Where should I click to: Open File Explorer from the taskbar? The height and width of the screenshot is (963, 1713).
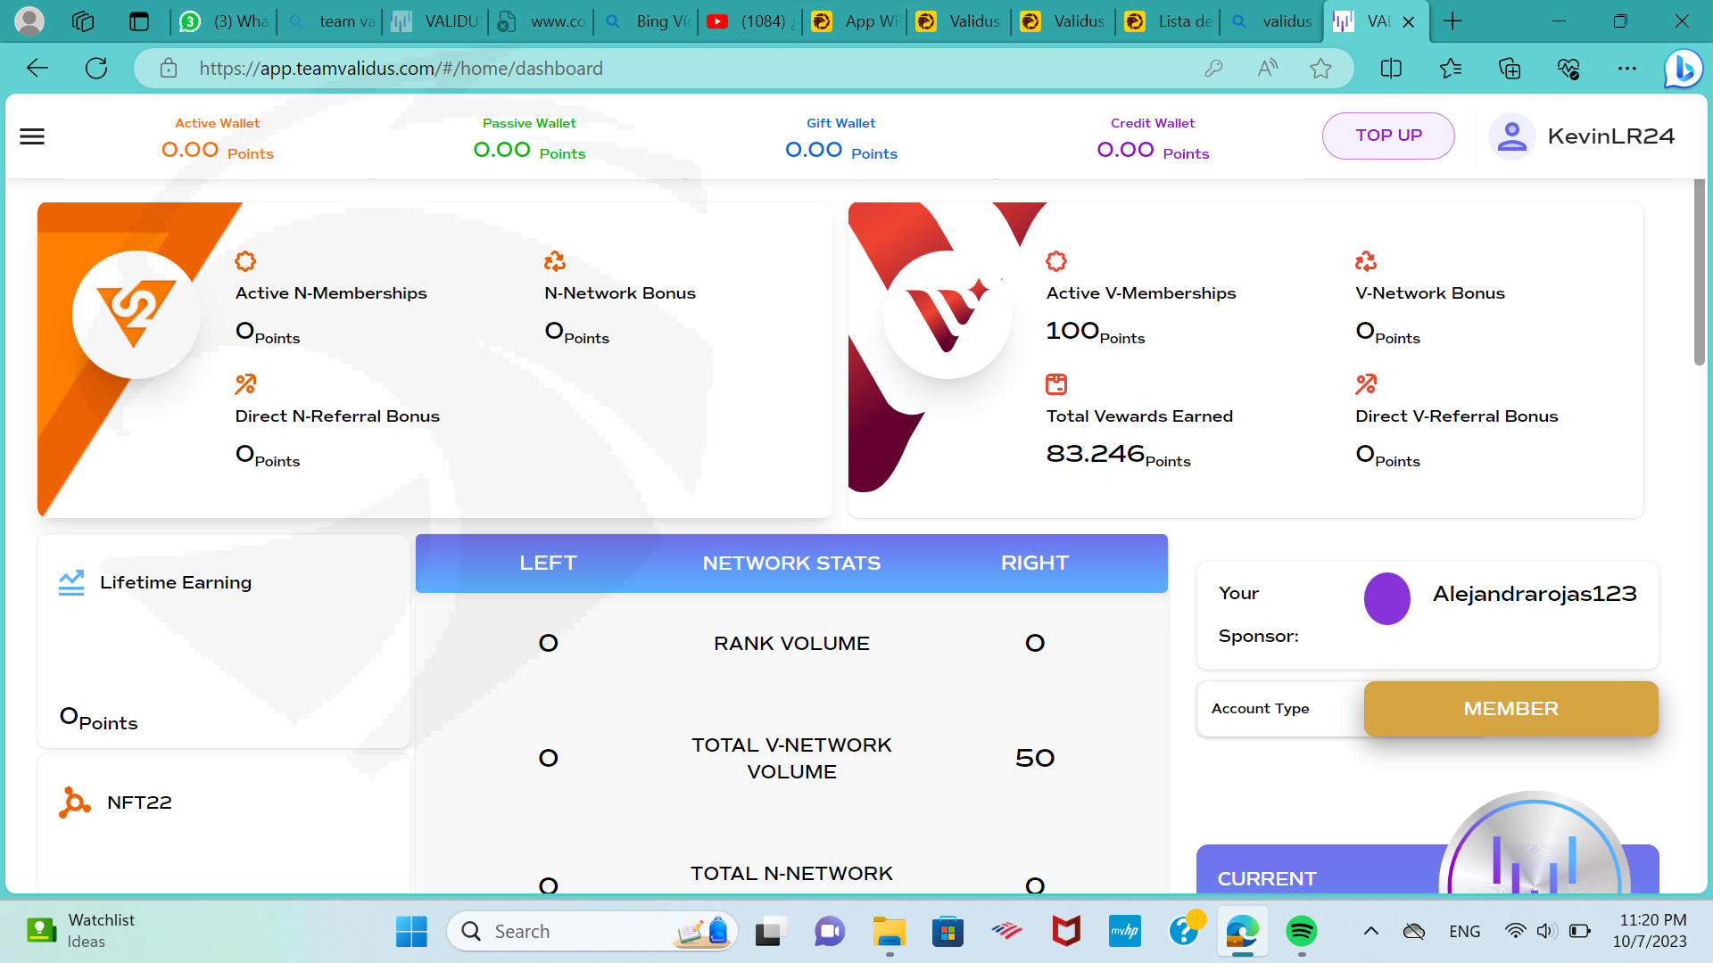pyautogui.click(x=890, y=932)
